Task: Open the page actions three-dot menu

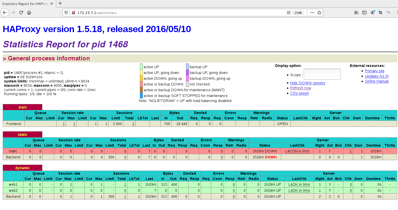Action: 312,13
